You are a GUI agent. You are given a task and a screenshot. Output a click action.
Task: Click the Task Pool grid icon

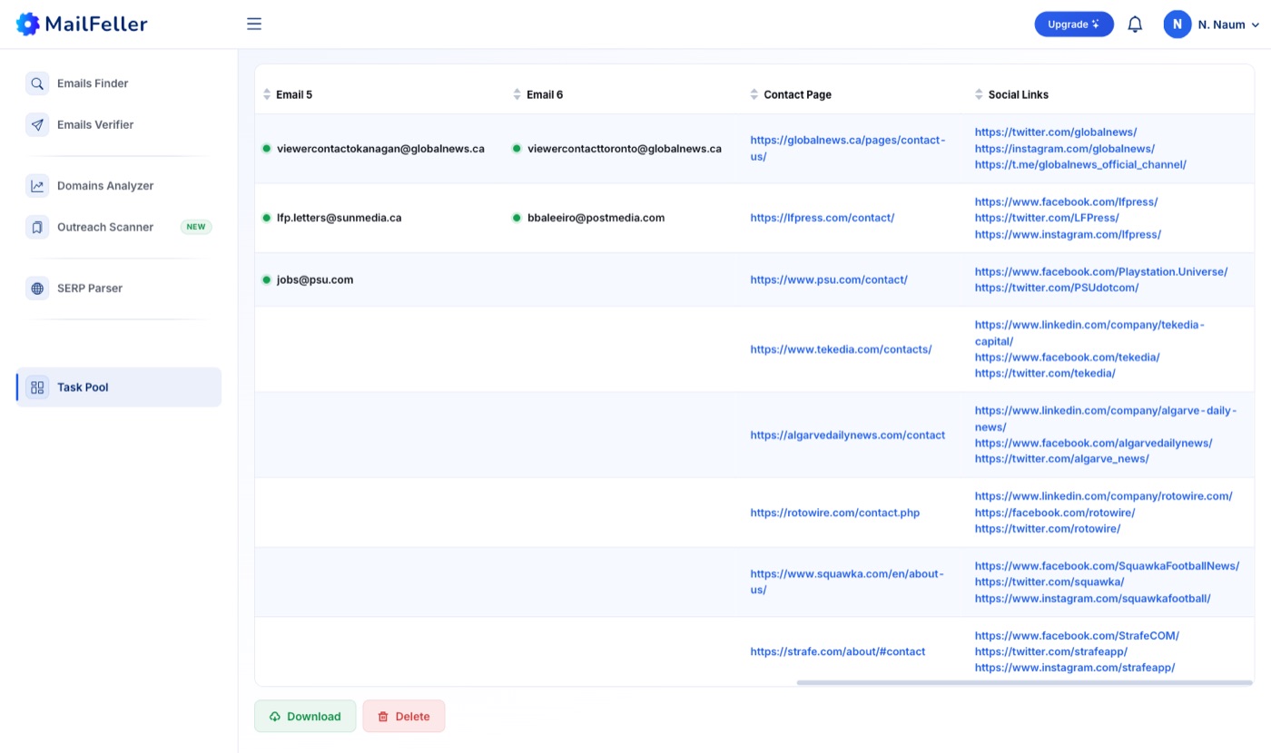pyautogui.click(x=37, y=387)
